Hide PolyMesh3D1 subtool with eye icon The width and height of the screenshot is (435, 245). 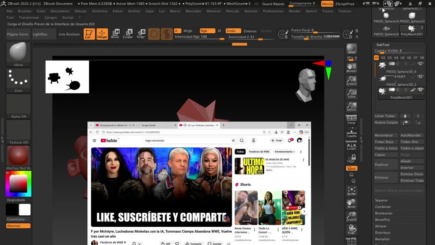(x=421, y=90)
